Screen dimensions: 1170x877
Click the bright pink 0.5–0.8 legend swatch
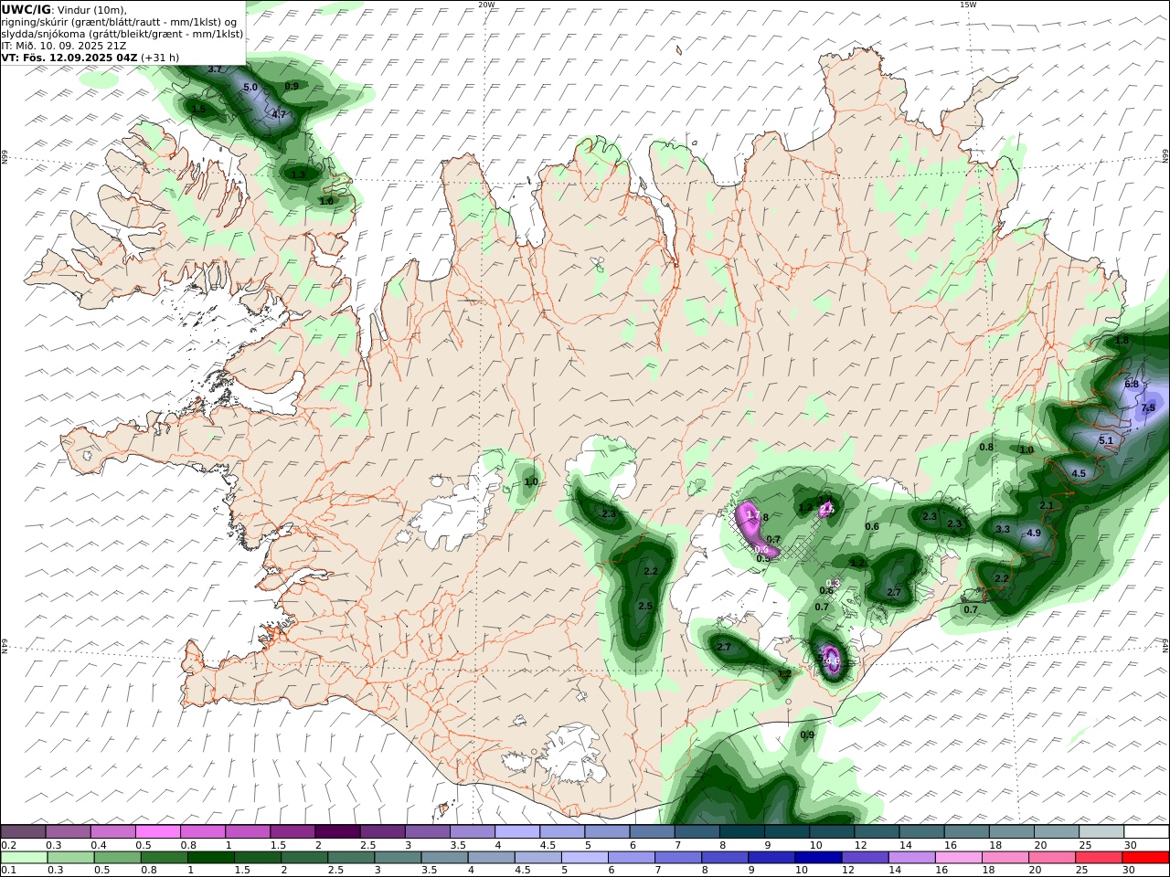click(157, 831)
